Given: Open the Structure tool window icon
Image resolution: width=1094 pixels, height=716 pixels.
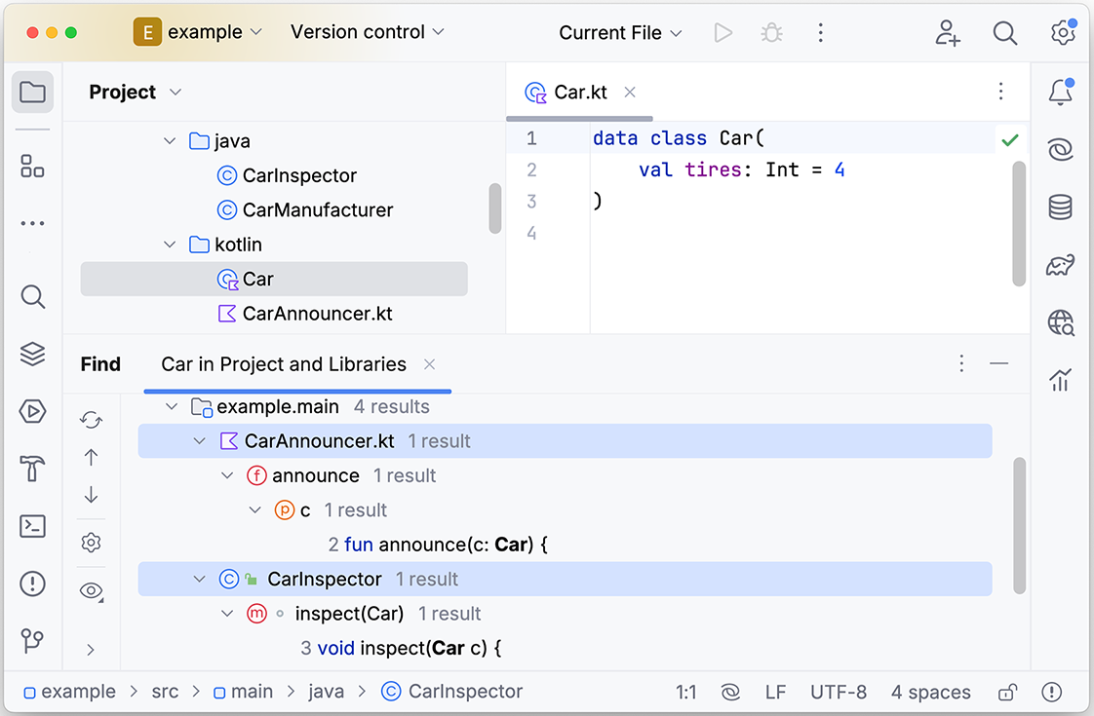Looking at the screenshot, I should [32, 166].
